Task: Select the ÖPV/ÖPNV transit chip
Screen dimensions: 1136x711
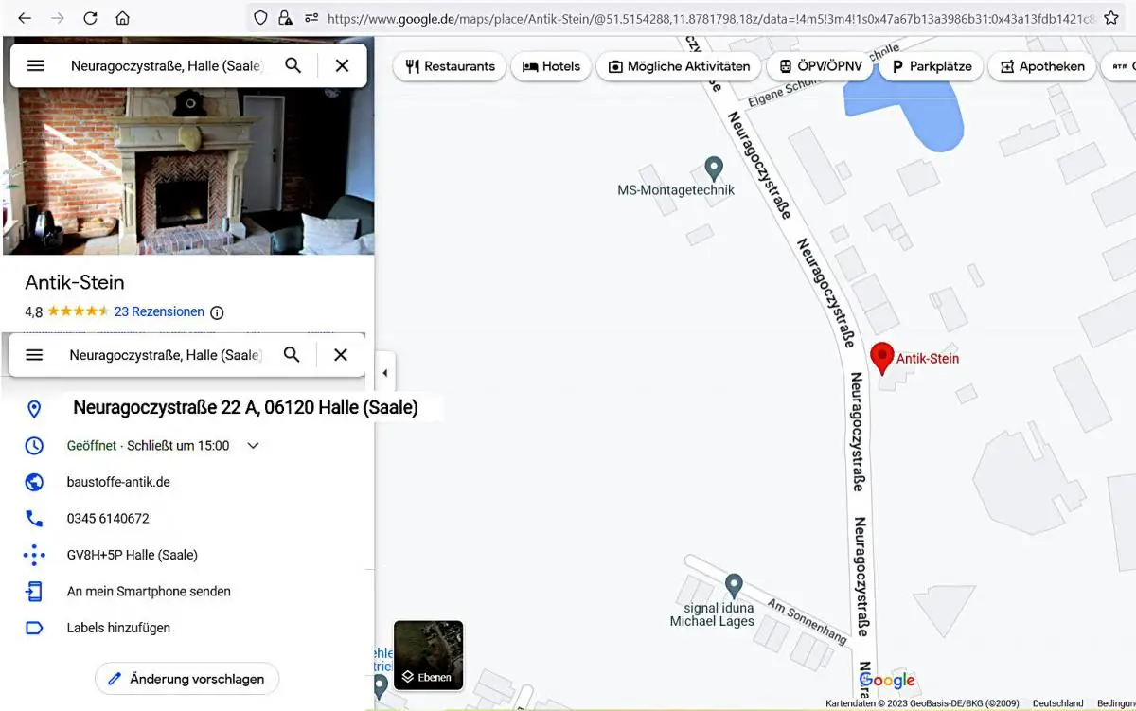Action: click(x=820, y=66)
